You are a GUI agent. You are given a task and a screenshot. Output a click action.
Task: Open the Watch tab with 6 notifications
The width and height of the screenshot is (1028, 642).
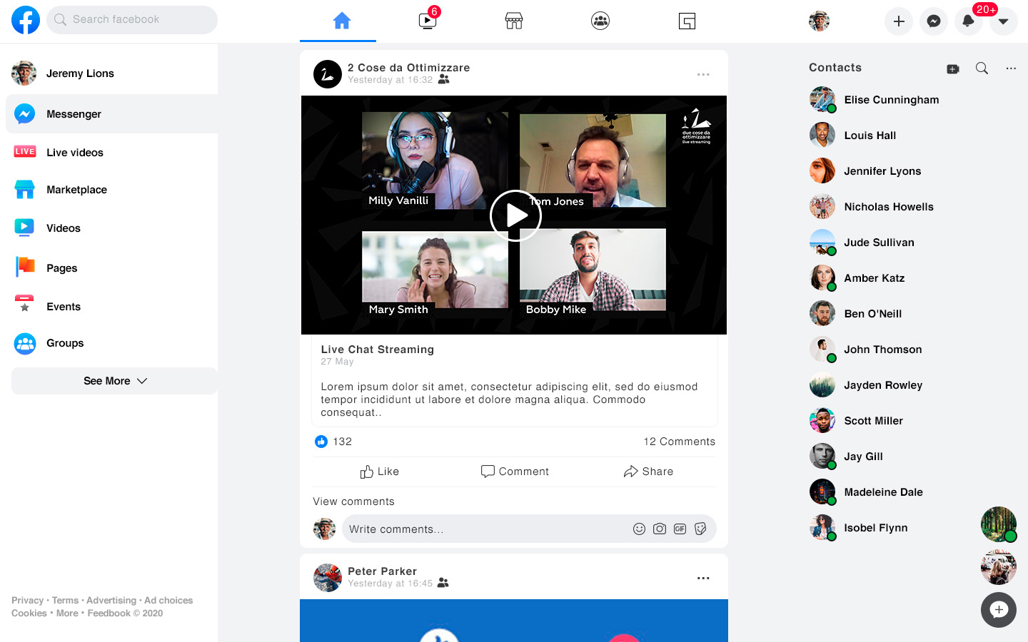(x=428, y=19)
